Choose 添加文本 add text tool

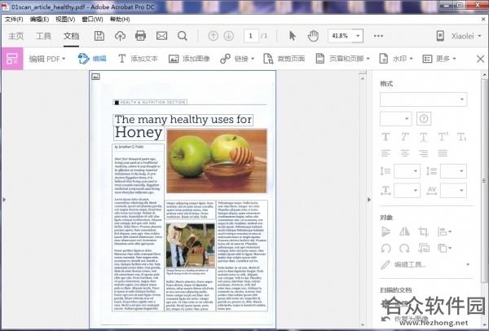(139, 59)
